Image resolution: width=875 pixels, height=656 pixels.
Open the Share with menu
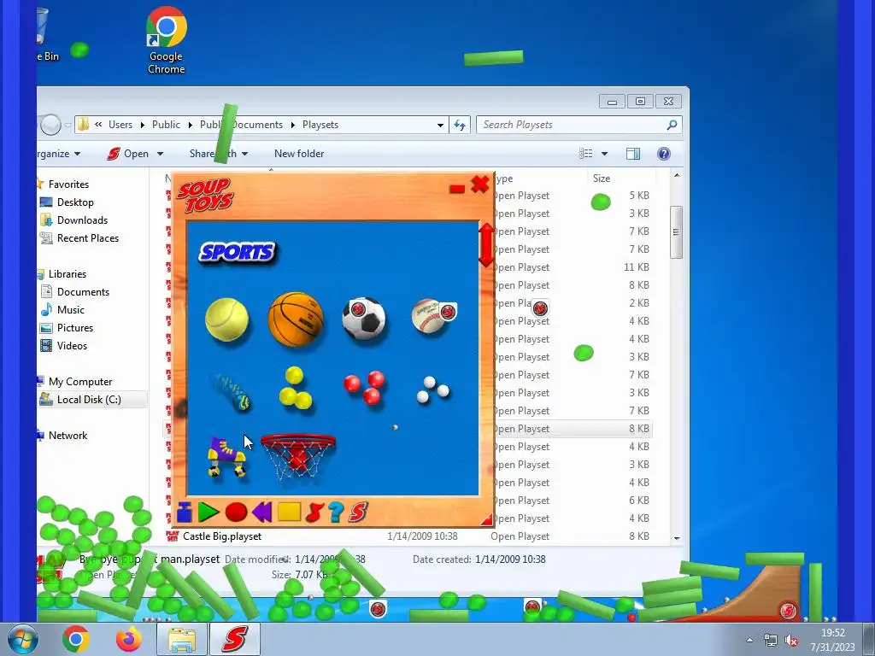(218, 154)
